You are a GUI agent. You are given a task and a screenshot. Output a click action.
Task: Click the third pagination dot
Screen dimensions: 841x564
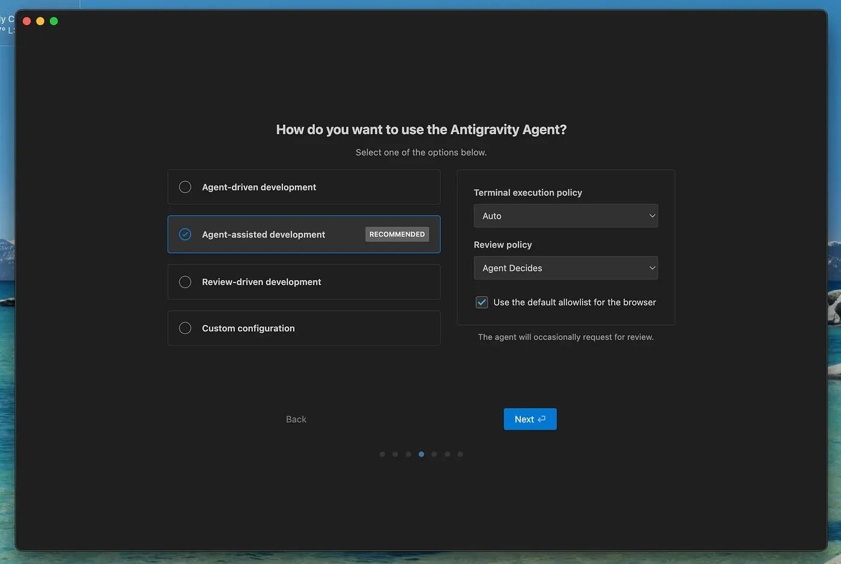pos(408,454)
